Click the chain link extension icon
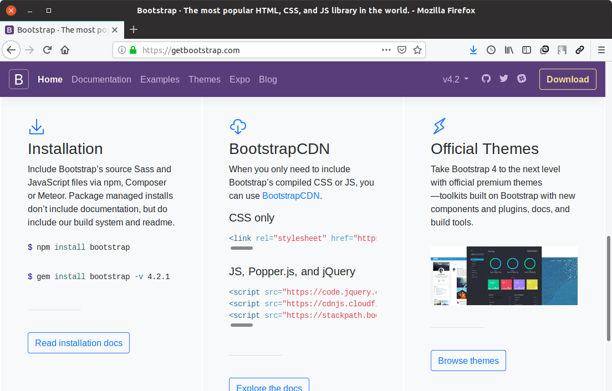The height and width of the screenshot is (391, 612). pos(580,50)
